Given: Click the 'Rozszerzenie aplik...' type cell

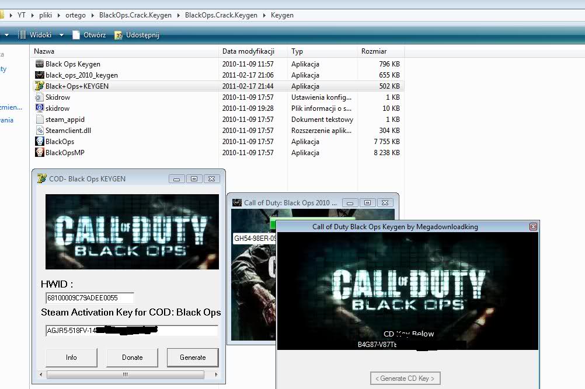Looking at the screenshot, I should point(321,131).
